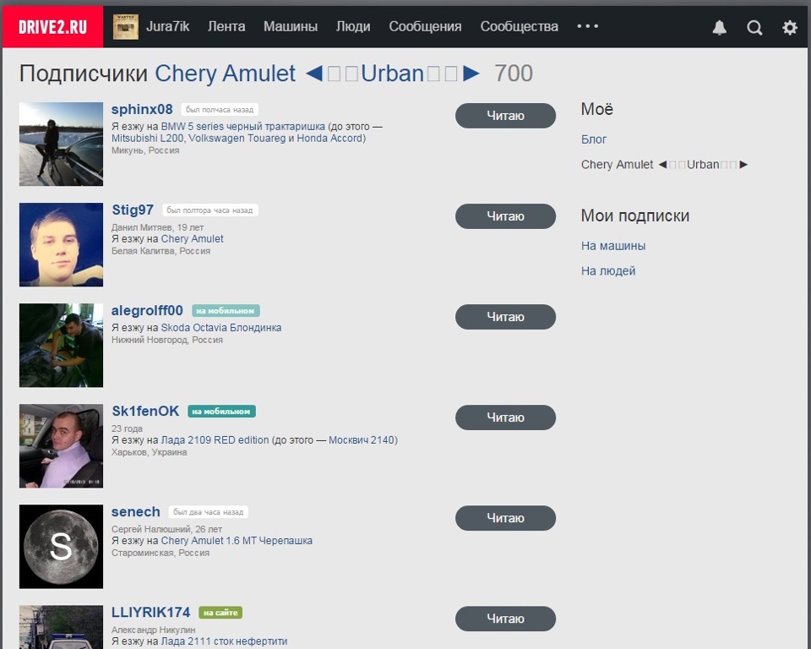Screen dimensions: 811x649
Task: Open Stig97's Chery Amulet car link
Action: (x=193, y=238)
